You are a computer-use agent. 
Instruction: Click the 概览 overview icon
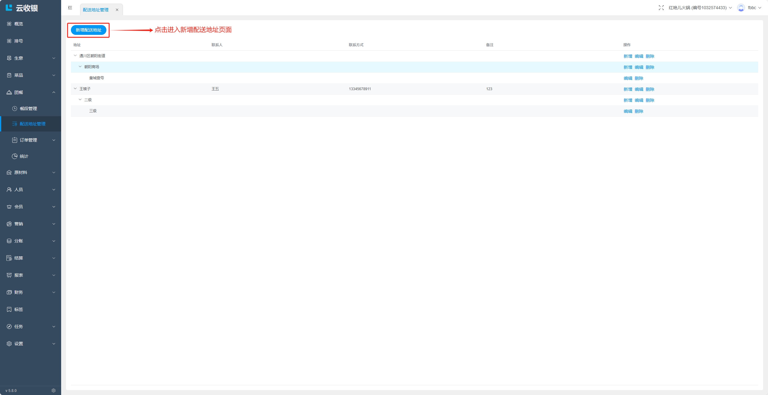9,24
